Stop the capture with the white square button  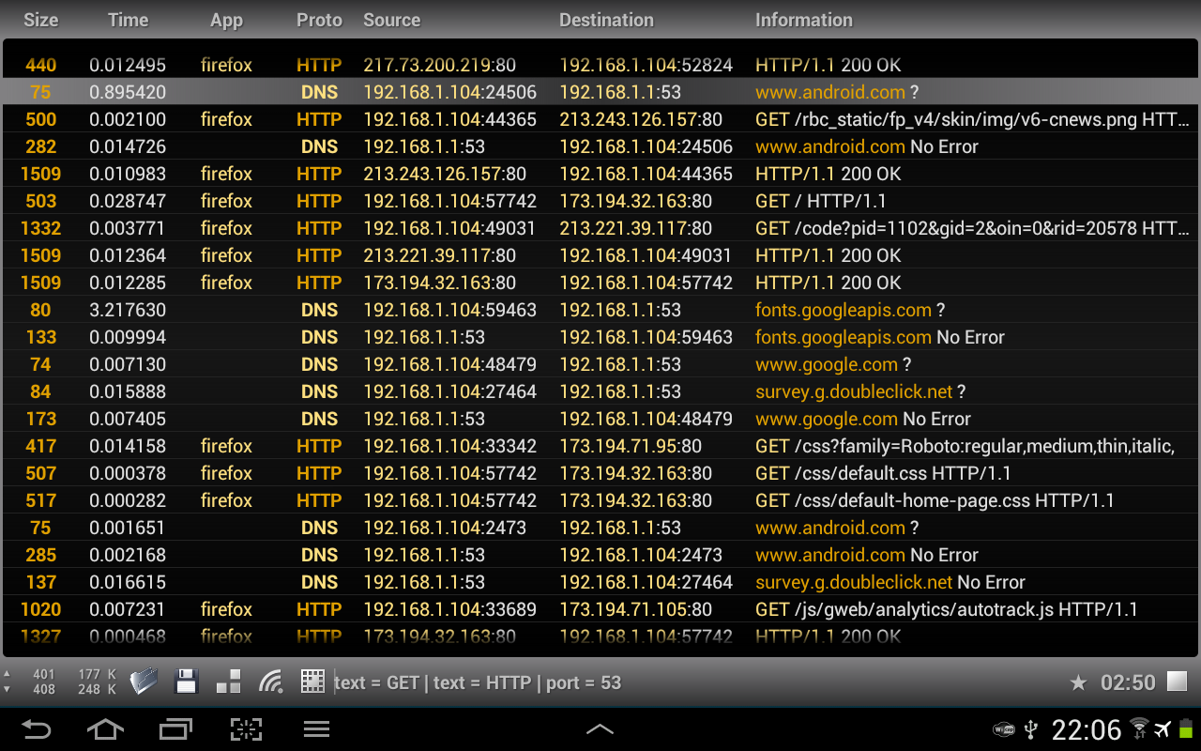(1177, 682)
